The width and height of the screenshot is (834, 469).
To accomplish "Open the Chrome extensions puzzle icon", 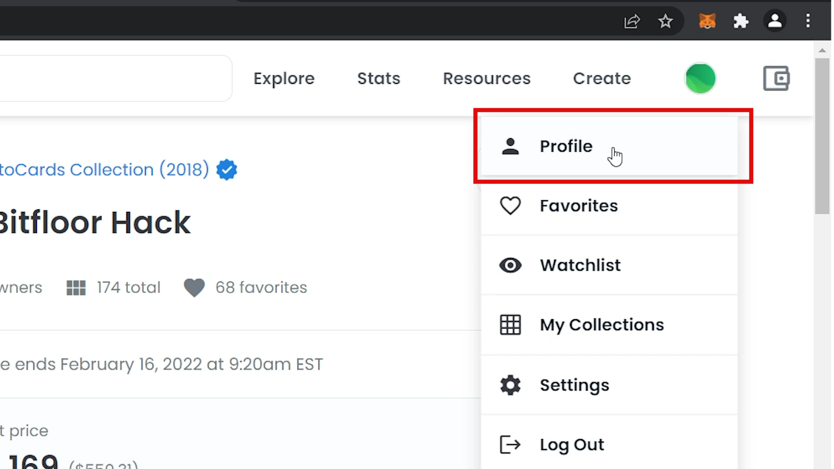I will pos(741,21).
